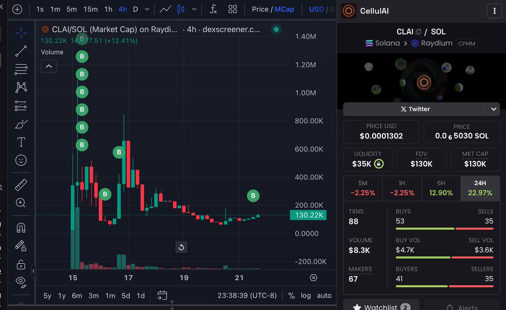The image size is (506, 310).
Task: Open the indicators fx menu
Action: [x=213, y=9]
